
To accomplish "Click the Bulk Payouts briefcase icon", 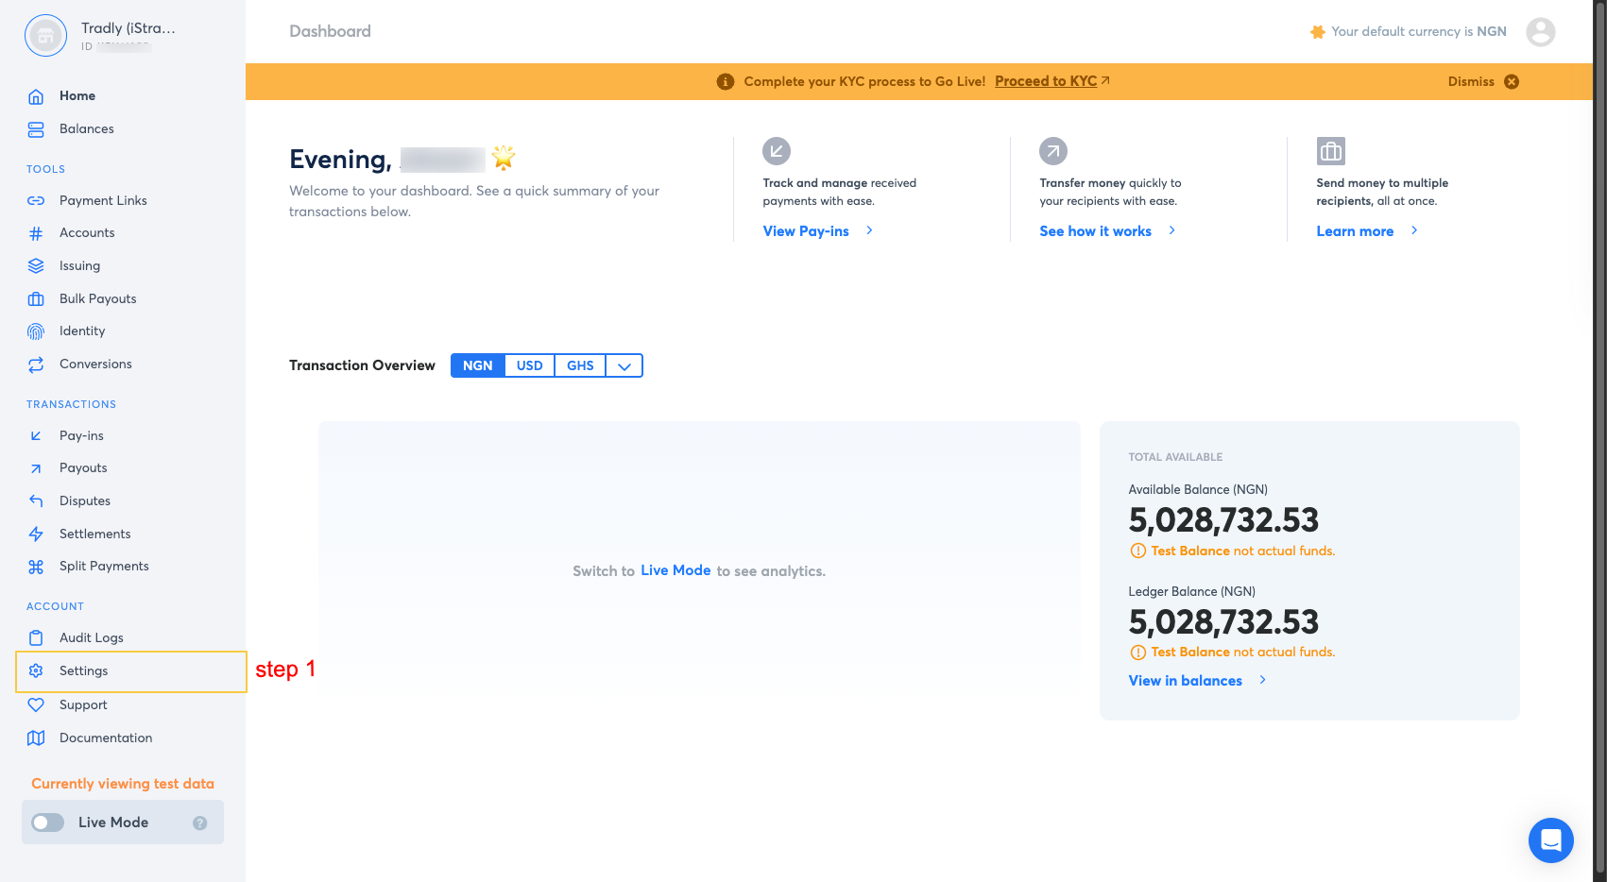I will coord(36,299).
